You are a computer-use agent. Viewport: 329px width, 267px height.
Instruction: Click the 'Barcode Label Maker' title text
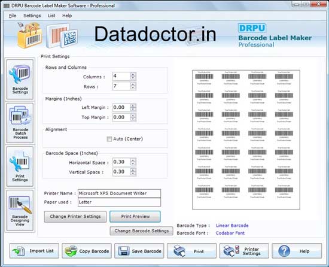[275, 38]
